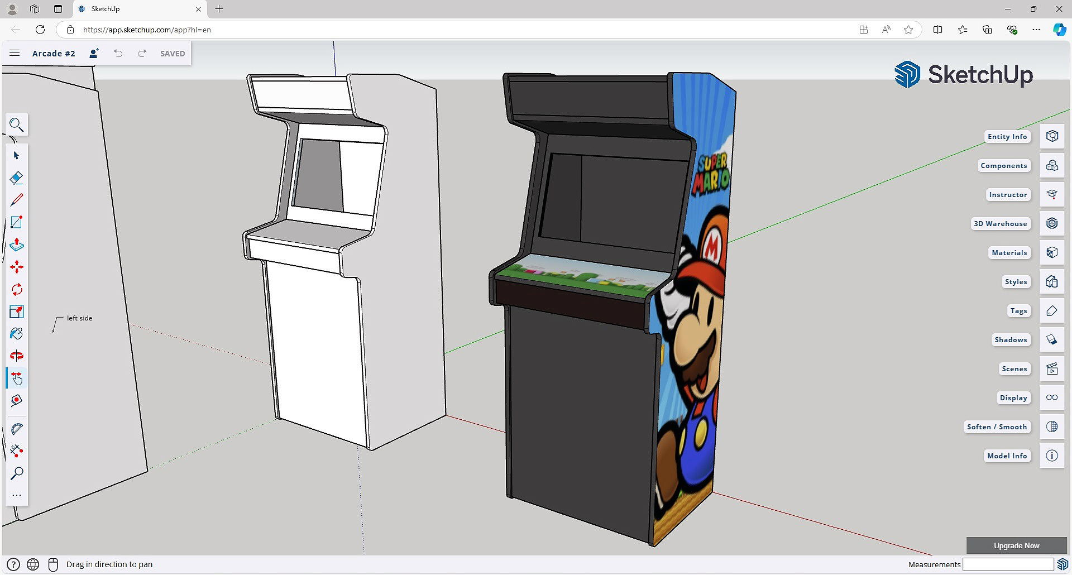Viewport: 1072px width, 575px height.
Task: Open the hamburger main menu
Action: (15, 53)
